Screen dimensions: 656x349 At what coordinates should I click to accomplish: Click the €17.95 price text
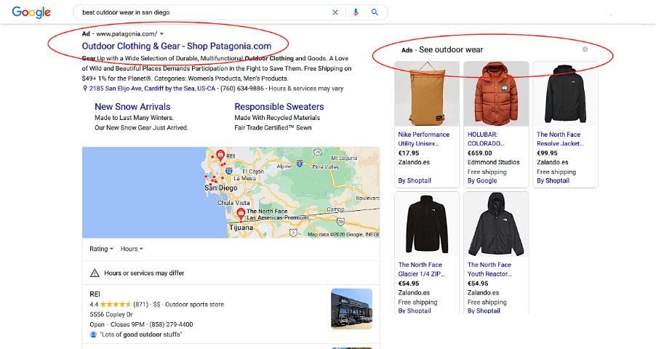coord(409,153)
